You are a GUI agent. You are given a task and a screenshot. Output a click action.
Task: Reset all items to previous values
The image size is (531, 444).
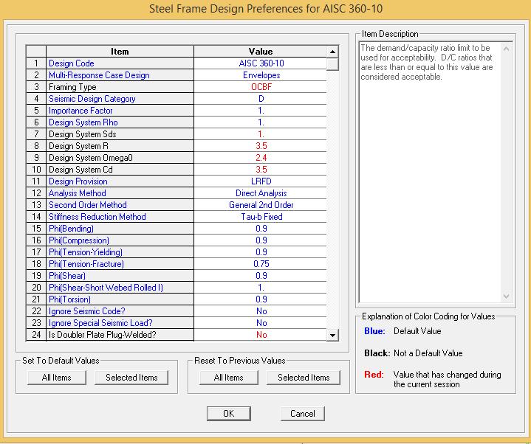click(x=229, y=378)
